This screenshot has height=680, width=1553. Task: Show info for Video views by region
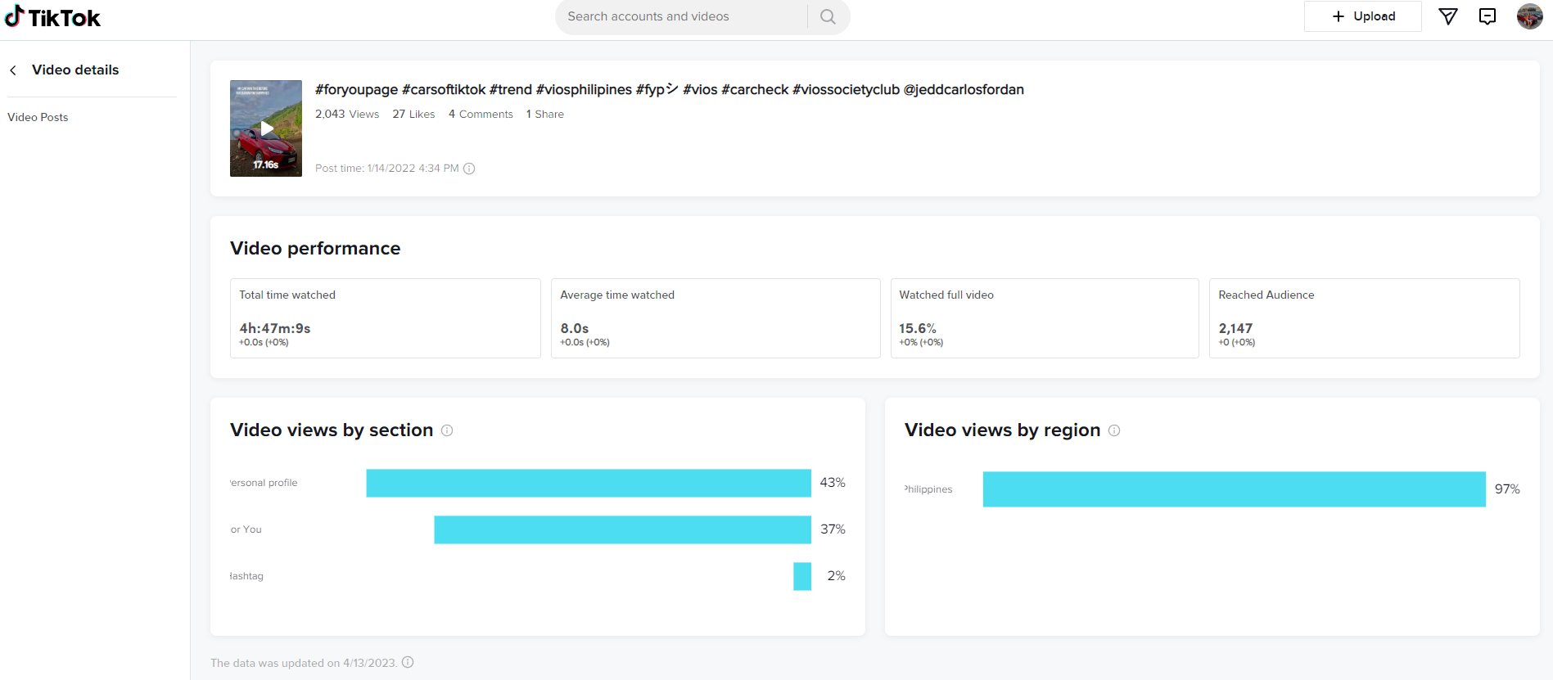[x=1114, y=430]
